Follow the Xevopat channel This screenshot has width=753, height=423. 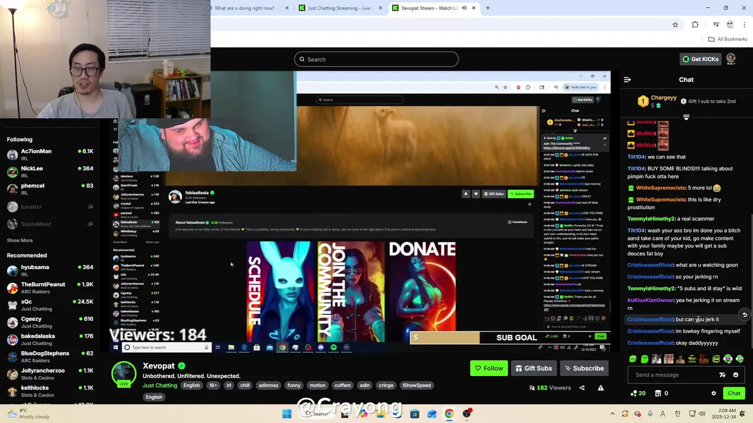(489, 368)
